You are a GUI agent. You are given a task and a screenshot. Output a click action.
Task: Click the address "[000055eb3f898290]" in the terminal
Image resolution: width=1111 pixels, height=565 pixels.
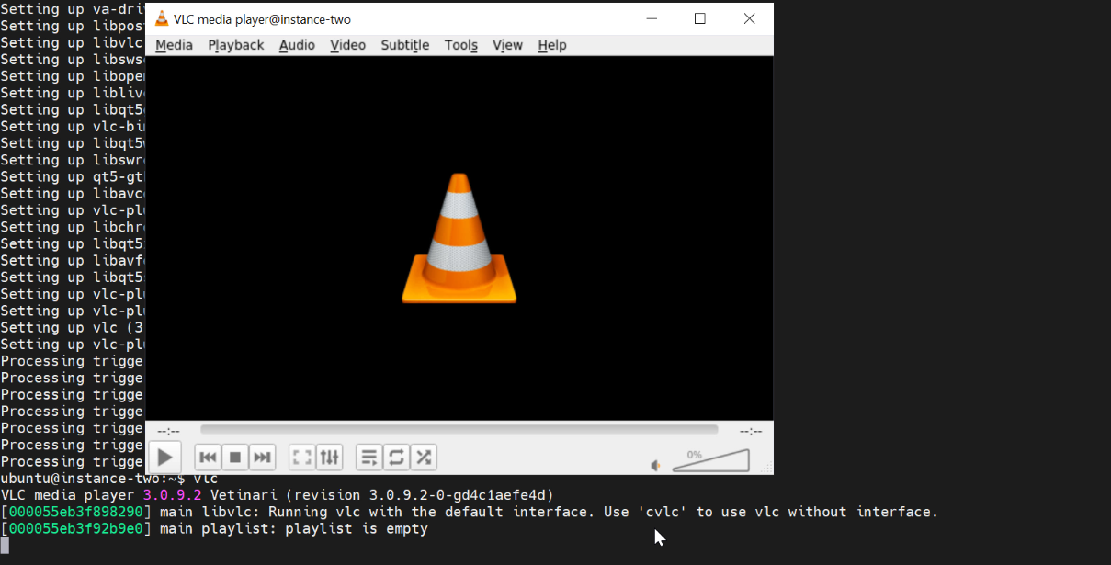pos(76,512)
